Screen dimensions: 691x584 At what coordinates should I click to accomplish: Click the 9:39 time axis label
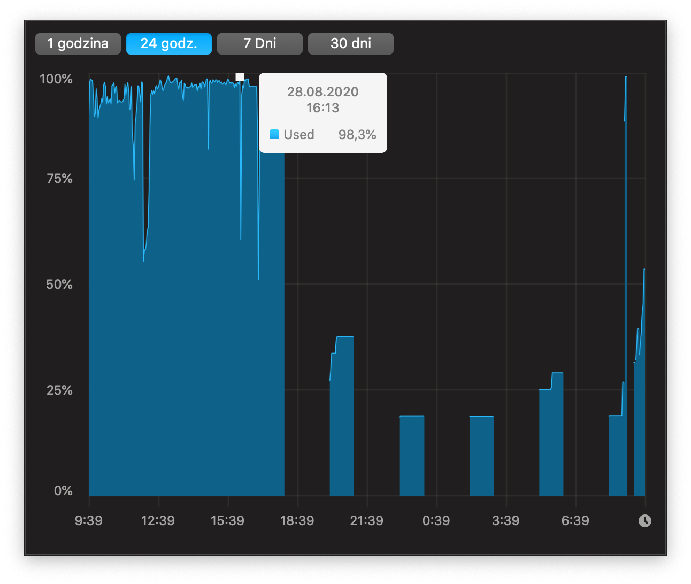(x=89, y=521)
